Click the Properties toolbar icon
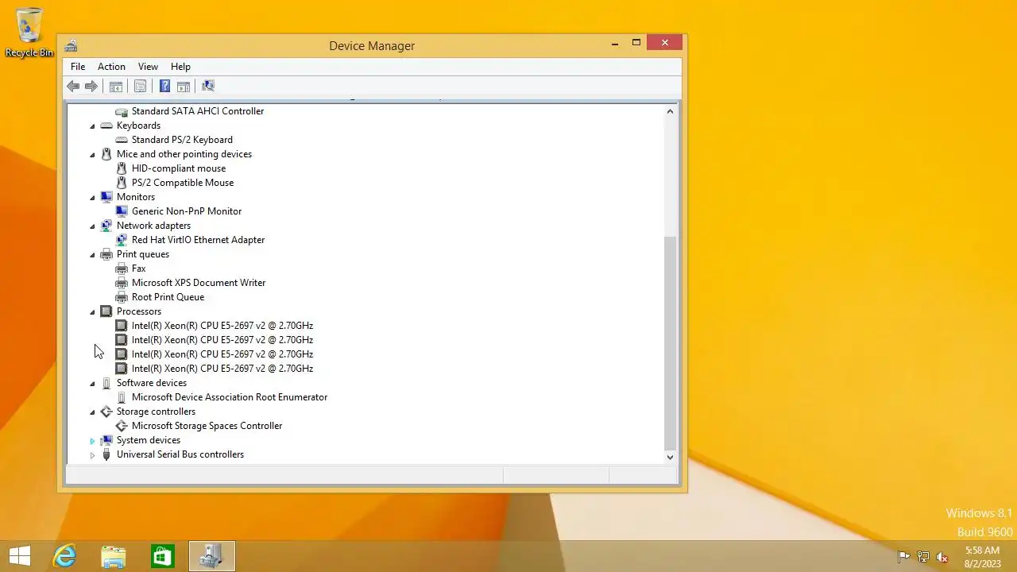Viewport: 1017px width, 572px height. point(141,87)
